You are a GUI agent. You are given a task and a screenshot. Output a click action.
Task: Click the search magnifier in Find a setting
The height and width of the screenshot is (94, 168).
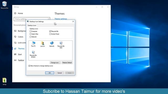48,19
